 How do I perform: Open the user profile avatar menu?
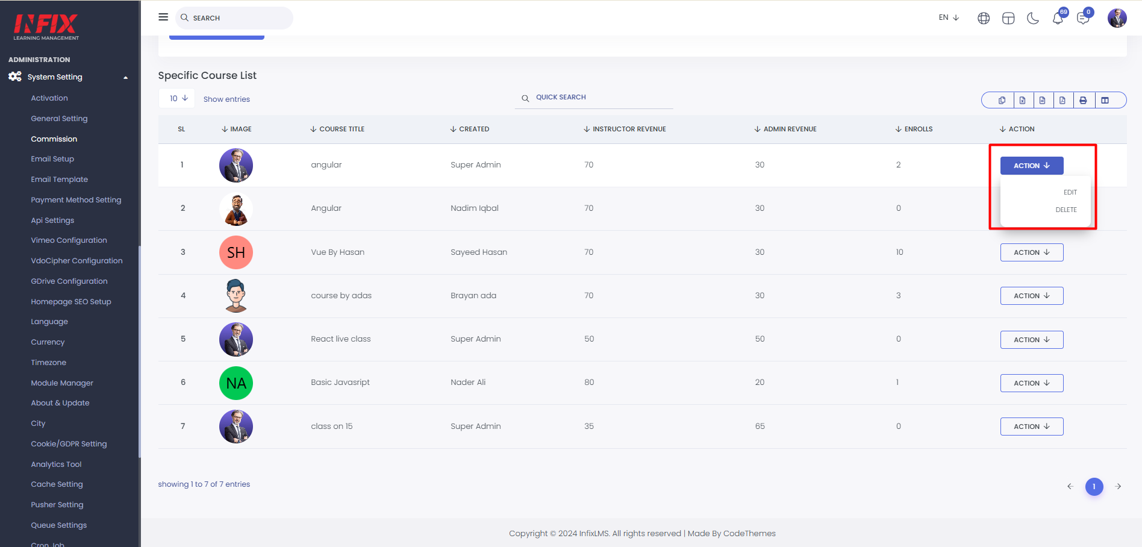click(x=1117, y=18)
